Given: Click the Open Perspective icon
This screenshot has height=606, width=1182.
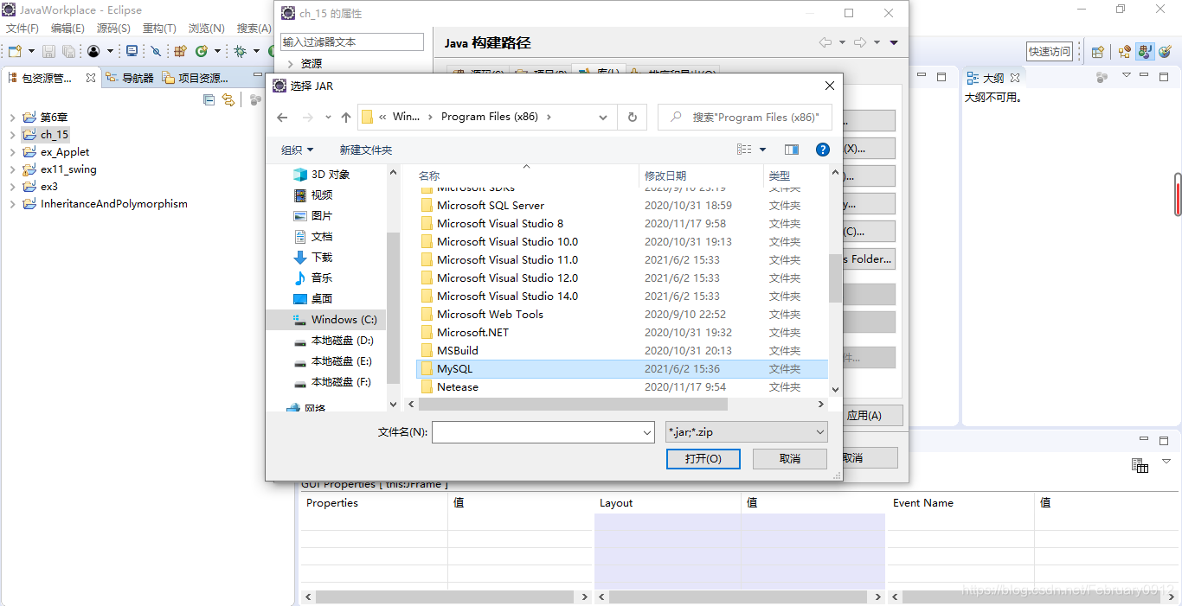Looking at the screenshot, I should 1098,52.
